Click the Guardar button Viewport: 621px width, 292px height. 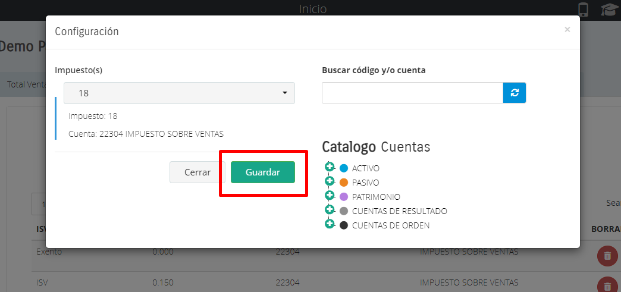[262, 172]
